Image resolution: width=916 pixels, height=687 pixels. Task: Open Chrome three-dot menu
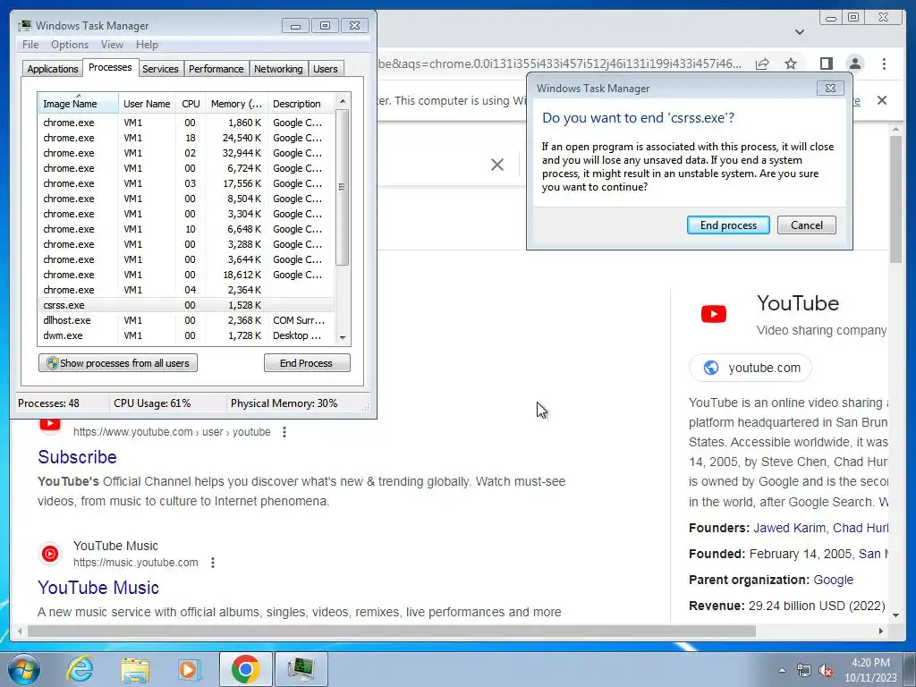884,64
